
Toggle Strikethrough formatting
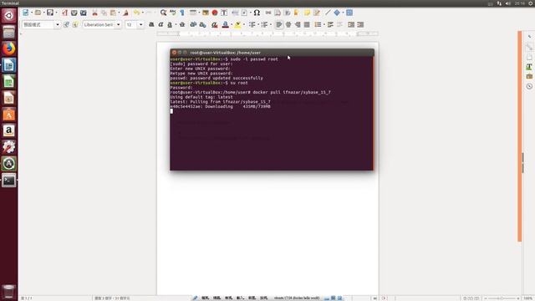[x=182, y=24]
